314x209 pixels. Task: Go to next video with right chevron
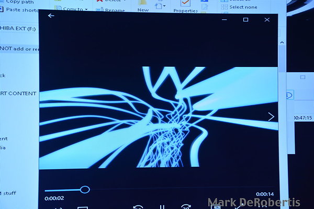click(271, 117)
